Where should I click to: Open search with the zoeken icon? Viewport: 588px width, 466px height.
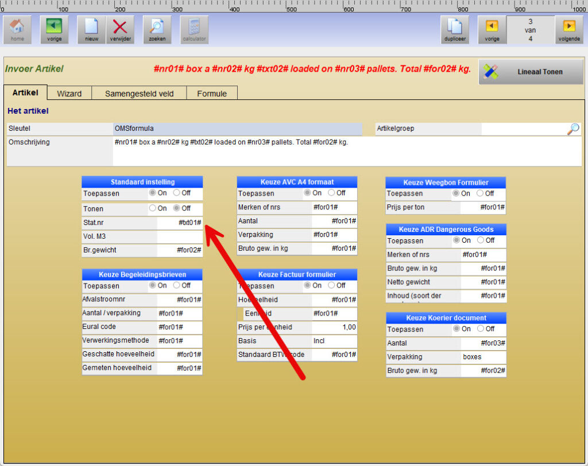tap(157, 30)
